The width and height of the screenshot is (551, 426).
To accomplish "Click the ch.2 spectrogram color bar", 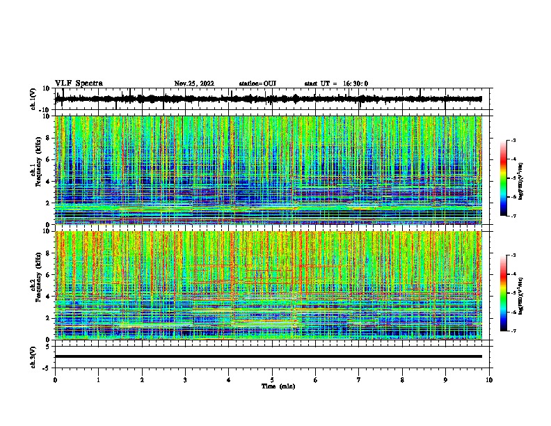I will pos(504,293).
